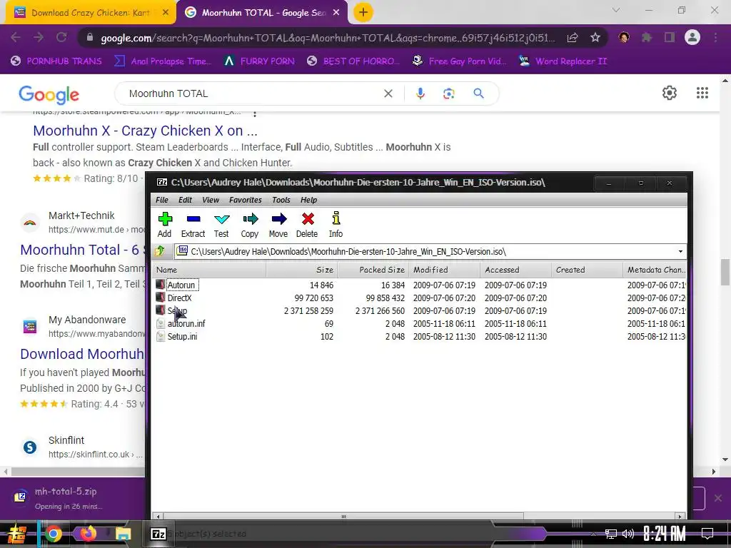731x548 pixels.
Task: Click the Add button in 7-Zip toolbar
Action: 165,225
